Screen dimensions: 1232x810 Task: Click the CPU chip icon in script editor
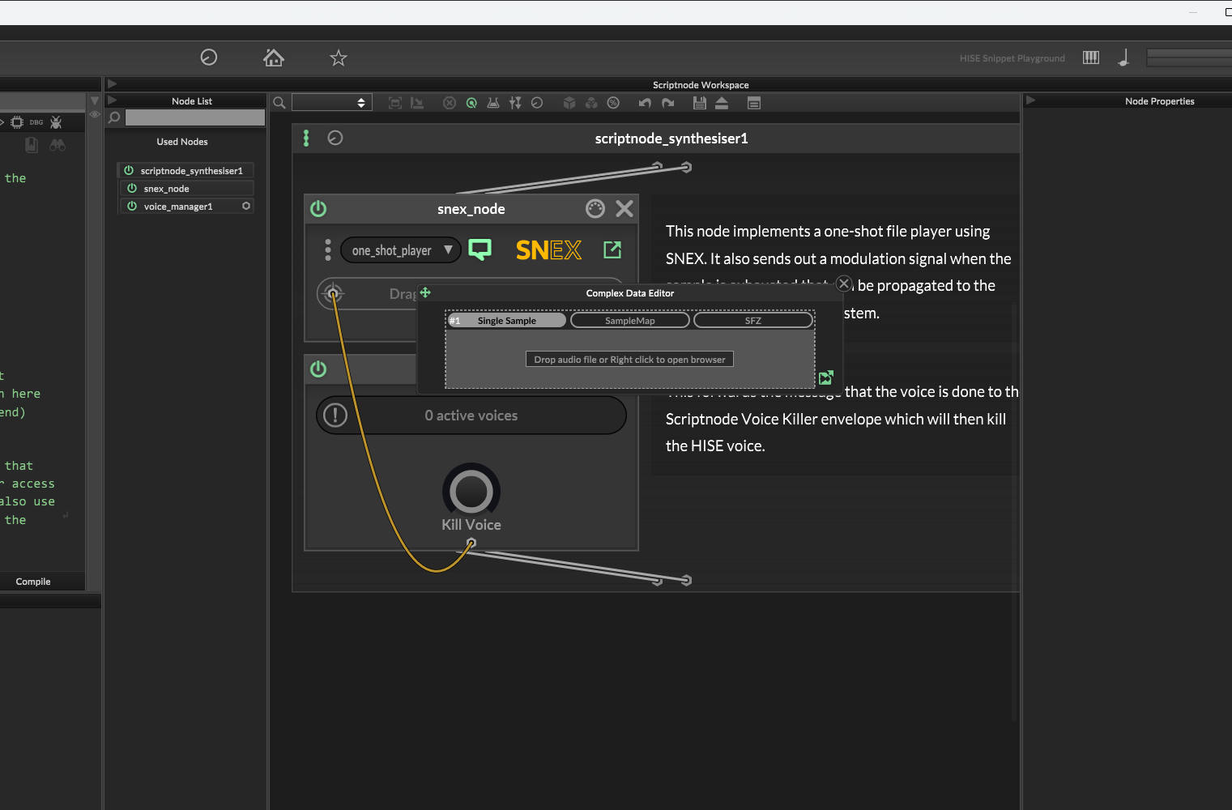17,122
